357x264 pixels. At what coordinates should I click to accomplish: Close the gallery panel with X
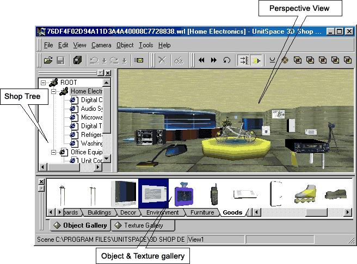41,182
